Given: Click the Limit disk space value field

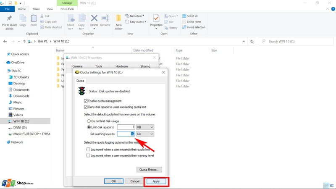Looking at the screenshot, I should click(126, 127).
